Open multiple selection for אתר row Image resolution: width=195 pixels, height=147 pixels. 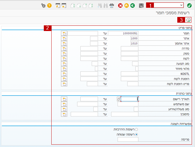click(x=64, y=38)
